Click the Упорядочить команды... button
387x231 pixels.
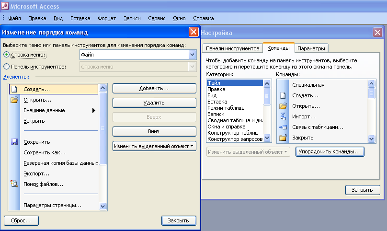click(x=330, y=151)
